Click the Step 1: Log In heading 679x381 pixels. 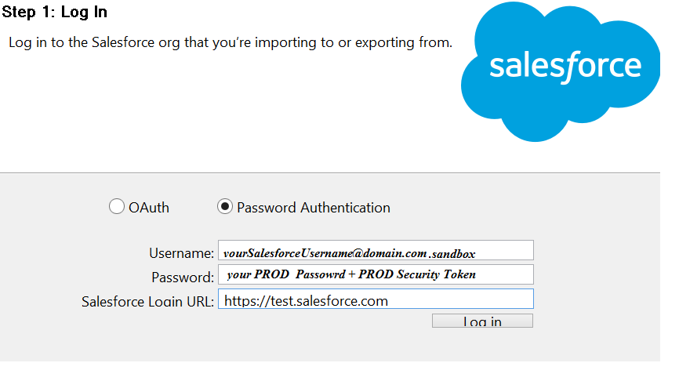pos(55,12)
